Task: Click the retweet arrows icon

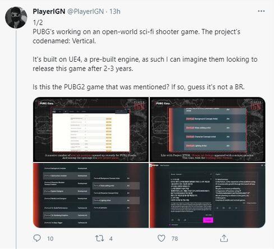Action: click(99, 238)
